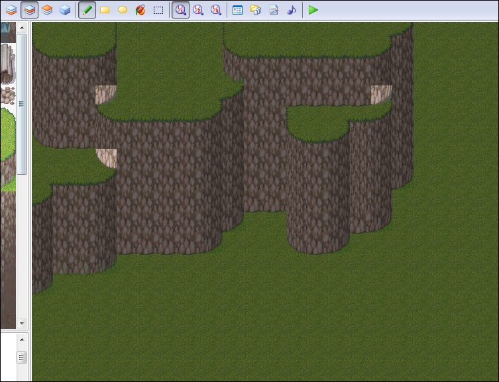Click the tileset palette scrollbar thumb
This screenshot has width=499, height=382.
[x=22, y=104]
